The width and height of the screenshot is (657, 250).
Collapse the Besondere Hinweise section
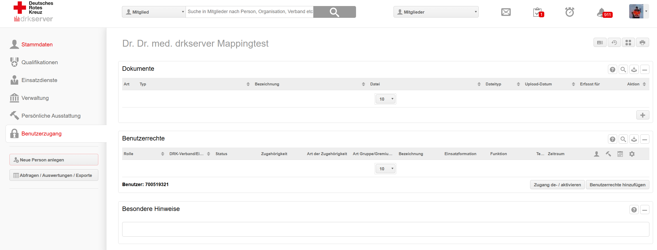pyautogui.click(x=645, y=210)
